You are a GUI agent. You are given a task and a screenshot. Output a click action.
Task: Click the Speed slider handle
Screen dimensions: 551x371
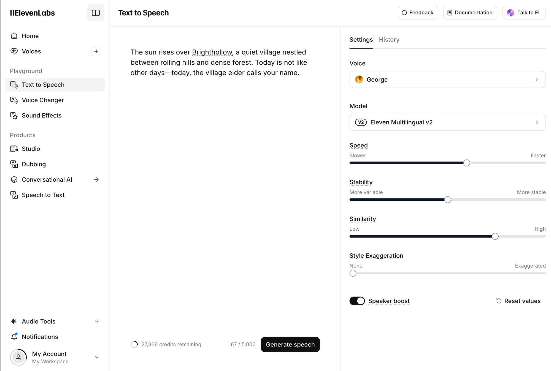(x=466, y=163)
